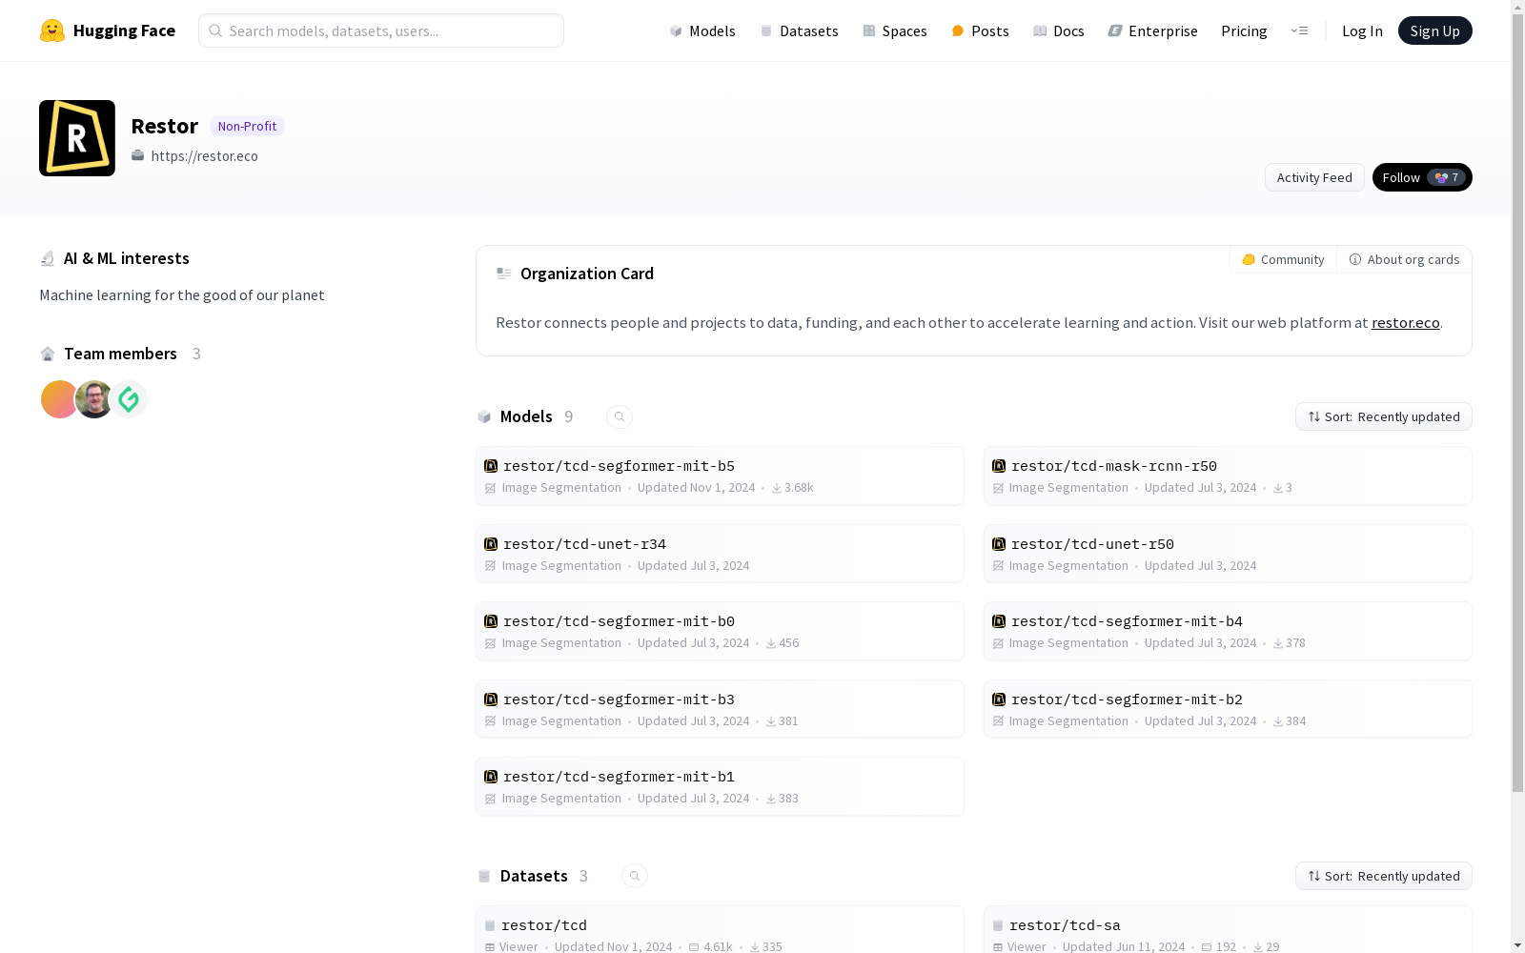Viewport: 1525px width, 953px height.
Task: Open restor/tcd-unet-r50 model card
Action: point(1228,554)
